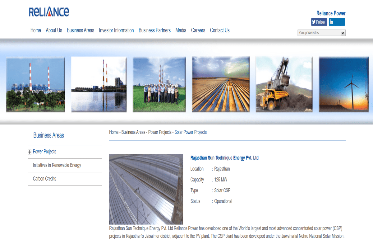Expand the plus icon beside Power Projects
This screenshot has width=373, height=249.
pos(30,152)
